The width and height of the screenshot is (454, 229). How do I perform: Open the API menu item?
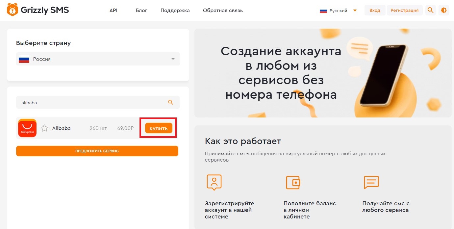tap(113, 11)
